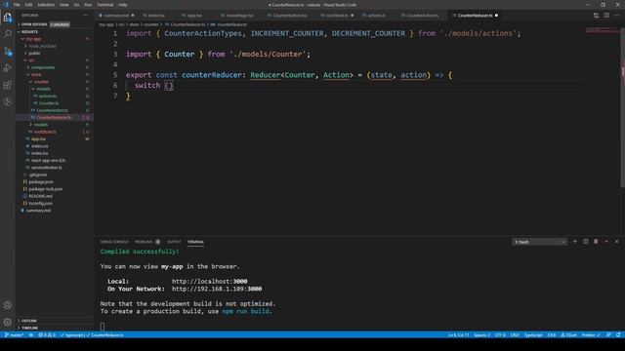This screenshot has height=351, width=625.
Task: Click the ESLint status bar item
Action: (x=568, y=335)
